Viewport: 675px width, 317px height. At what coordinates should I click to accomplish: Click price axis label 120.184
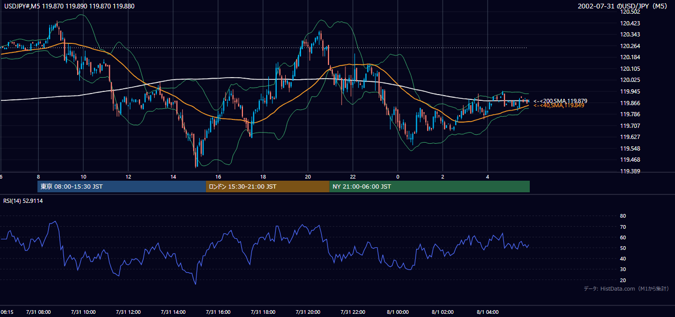(630, 57)
